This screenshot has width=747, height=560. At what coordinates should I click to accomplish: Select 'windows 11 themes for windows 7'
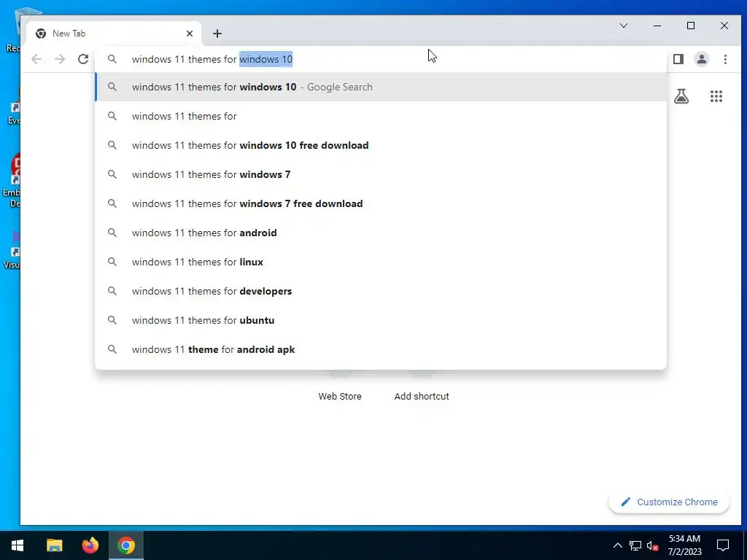[381, 174]
